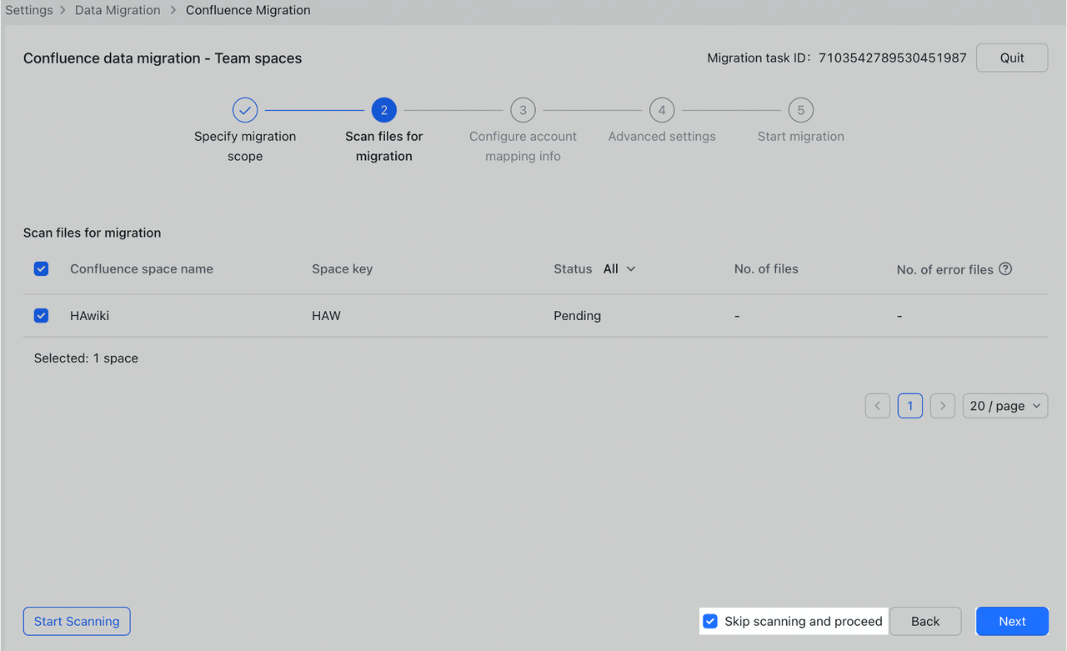Click the step 2 circle icon

384,110
